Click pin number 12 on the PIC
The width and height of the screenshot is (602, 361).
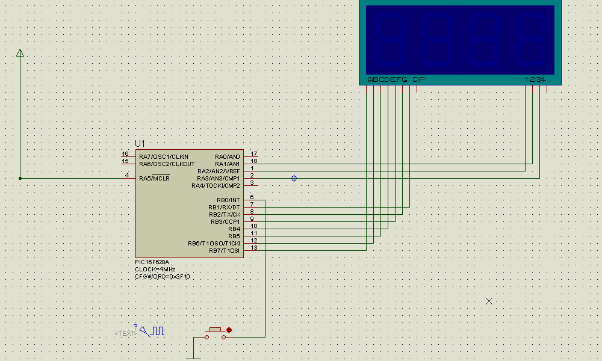click(254, 241)
